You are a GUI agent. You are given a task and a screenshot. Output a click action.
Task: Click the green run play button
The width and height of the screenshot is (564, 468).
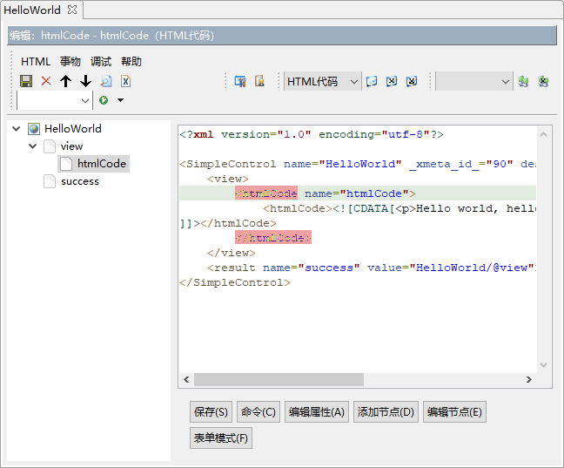pos(104,100)
